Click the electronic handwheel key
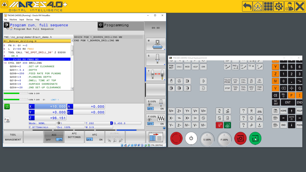Viewport: 306px width, 172px height. (179, 81)
